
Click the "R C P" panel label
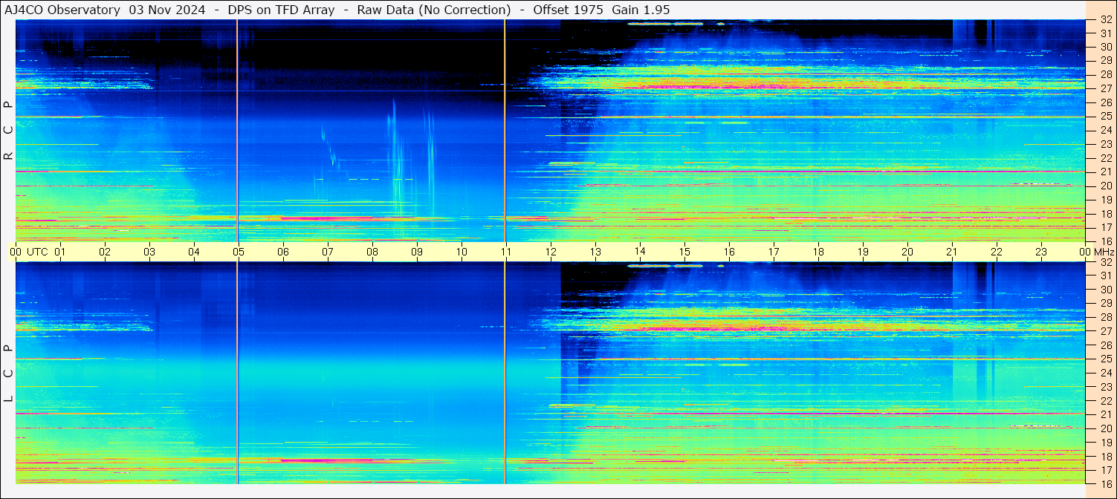[x=9, y=131]
